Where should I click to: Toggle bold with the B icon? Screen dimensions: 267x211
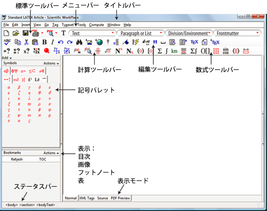pyautogui.click(x=44, y=42)
